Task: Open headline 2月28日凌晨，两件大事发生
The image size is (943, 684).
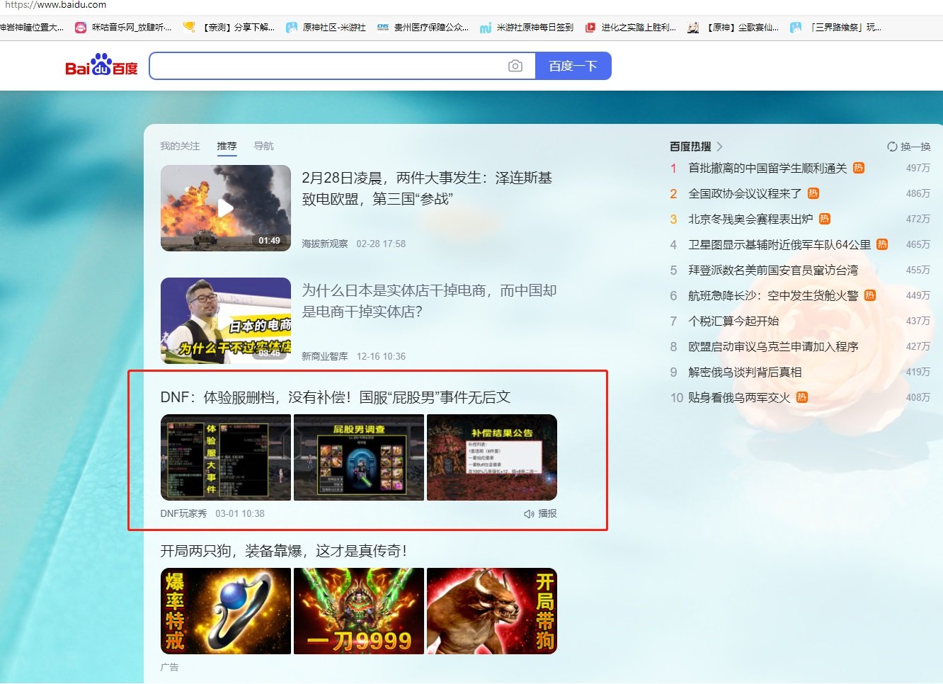Action: [x=427, y=188]
